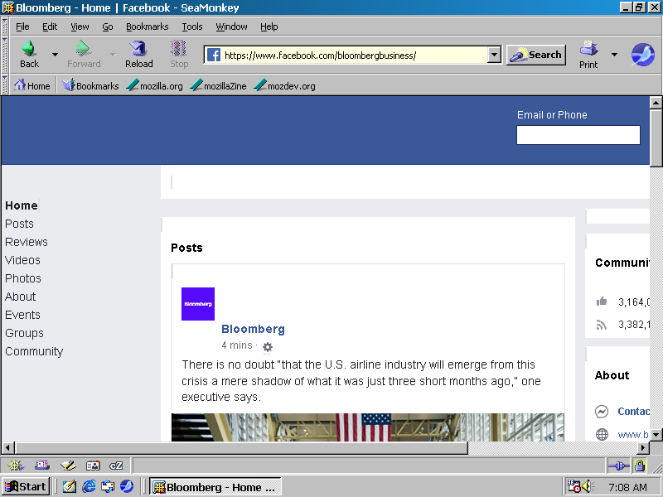Open the File menu
The height and width of the screenshot is (497, 663).
(x=22, y=27)
